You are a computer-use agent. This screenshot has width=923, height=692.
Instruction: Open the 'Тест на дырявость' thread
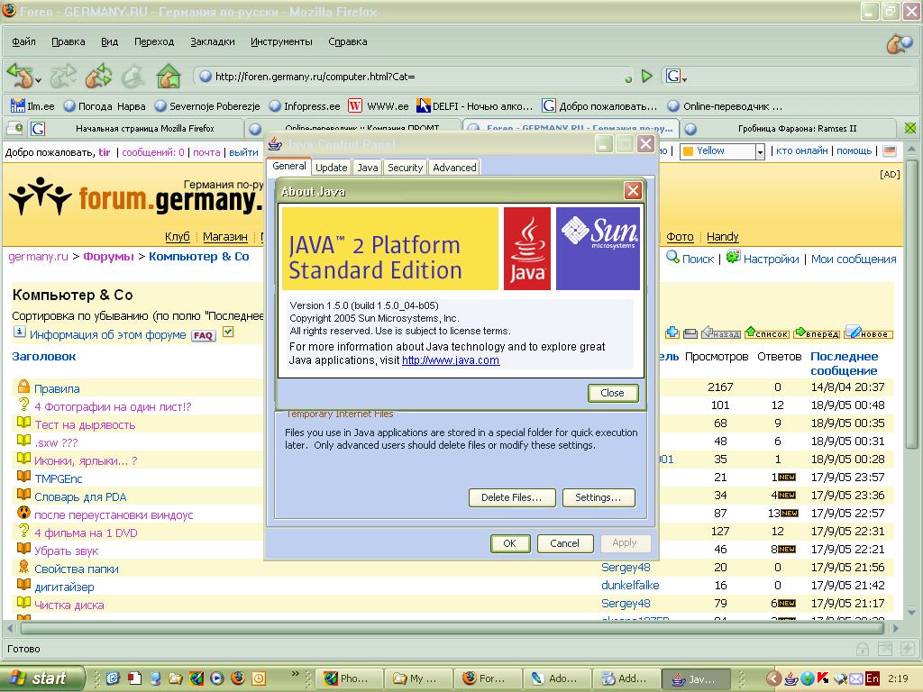[85, 425]
